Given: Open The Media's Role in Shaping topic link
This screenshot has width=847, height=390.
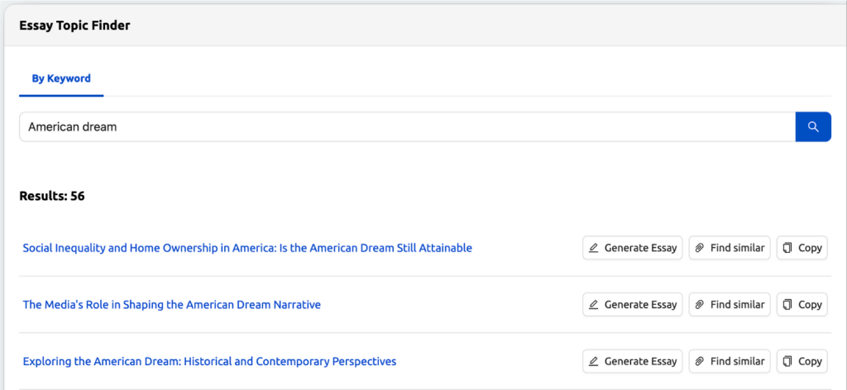Looking at the screenshot, I should pyautogui.click(x=172, y=305).
